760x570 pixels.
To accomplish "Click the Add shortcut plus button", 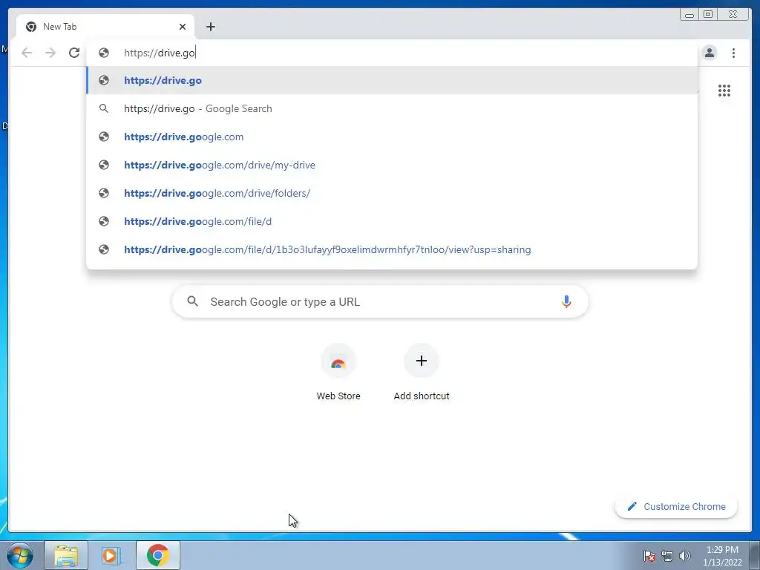I will click(x=422, y=361).
